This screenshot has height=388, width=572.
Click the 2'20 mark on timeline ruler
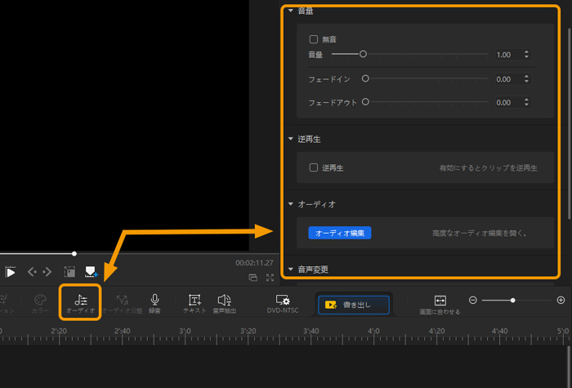coord(59,331)
